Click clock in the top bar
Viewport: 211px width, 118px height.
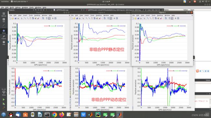tap(106, 2)
